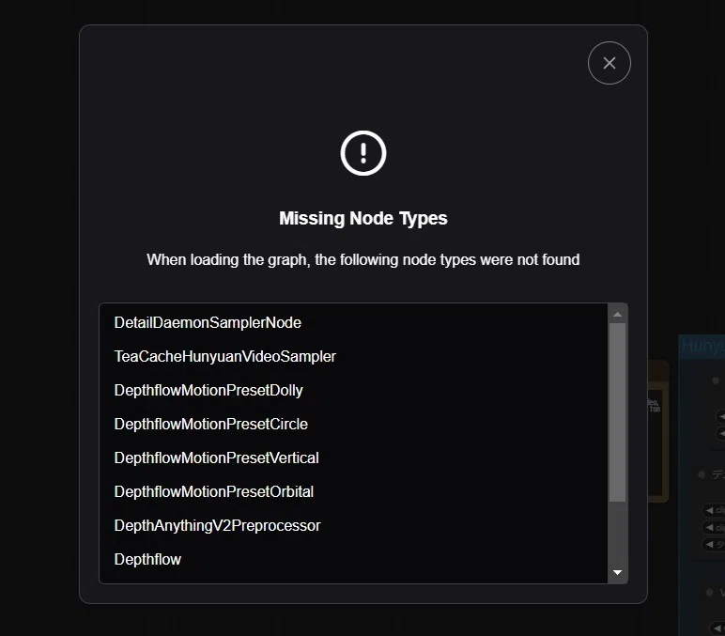
Task: Click the first input arrow on background node
Action: pos(720,416)
